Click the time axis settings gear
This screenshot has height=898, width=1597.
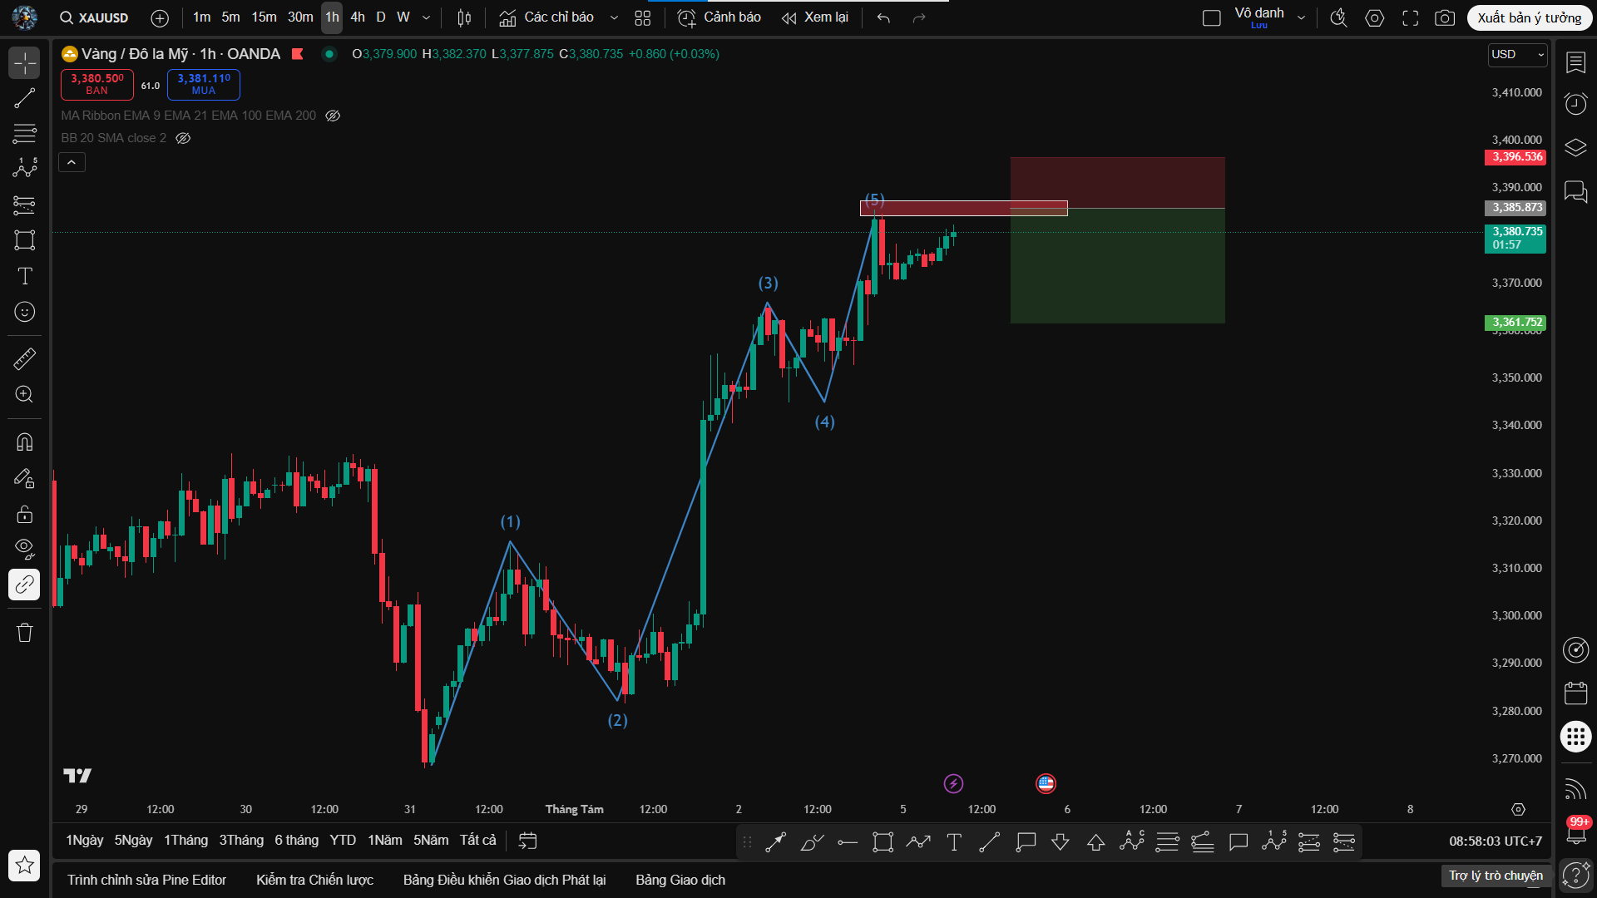[x=1518, y=809]
